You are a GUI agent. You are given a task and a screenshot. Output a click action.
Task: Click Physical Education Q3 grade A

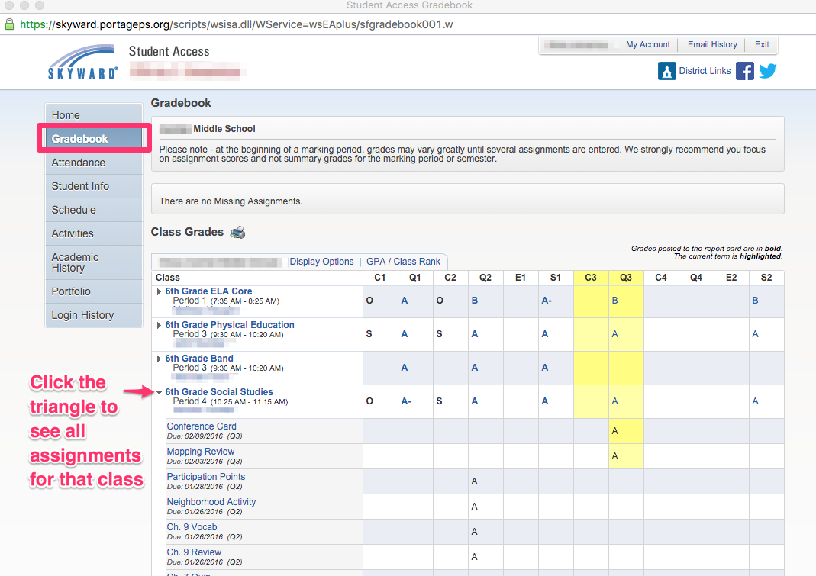click(x=614, y=334)
